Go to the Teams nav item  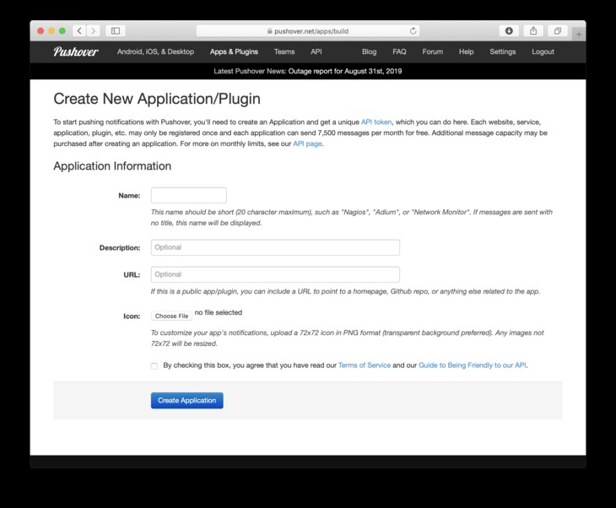tap(284, 51)
